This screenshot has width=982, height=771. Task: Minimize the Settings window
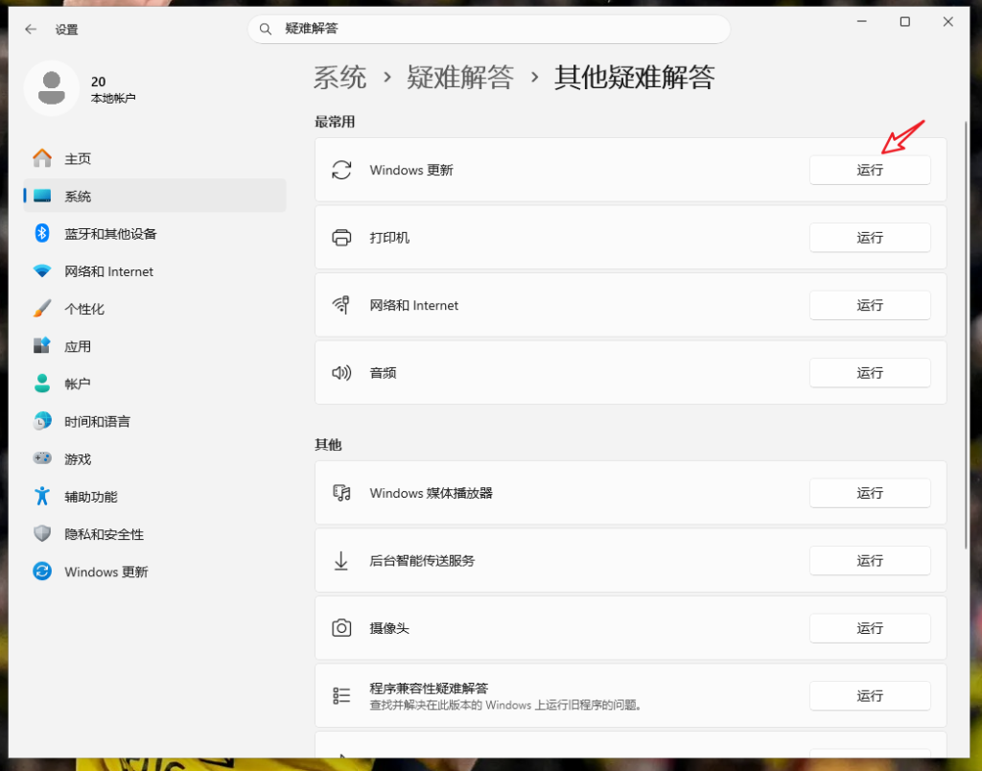(x=862, y=22)
